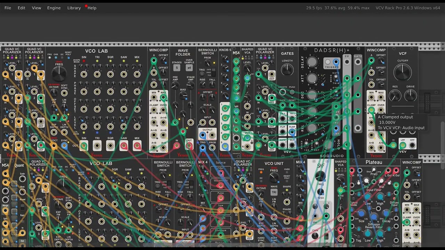Viewport: 445px width, 250px height.
Task: Click the CLAMP jack beside the tooltip
Action: point(371,110)
